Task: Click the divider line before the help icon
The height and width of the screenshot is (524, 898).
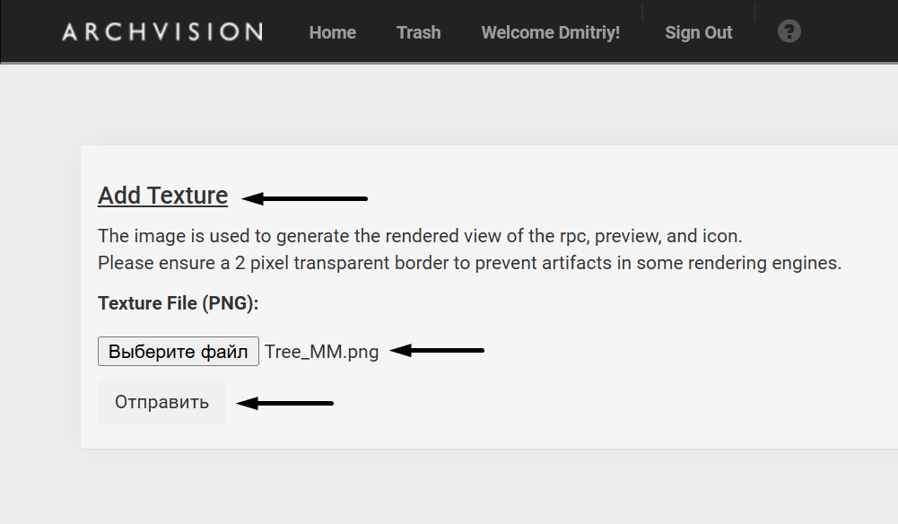Action: pyautogui.click(x=755, y=13)
